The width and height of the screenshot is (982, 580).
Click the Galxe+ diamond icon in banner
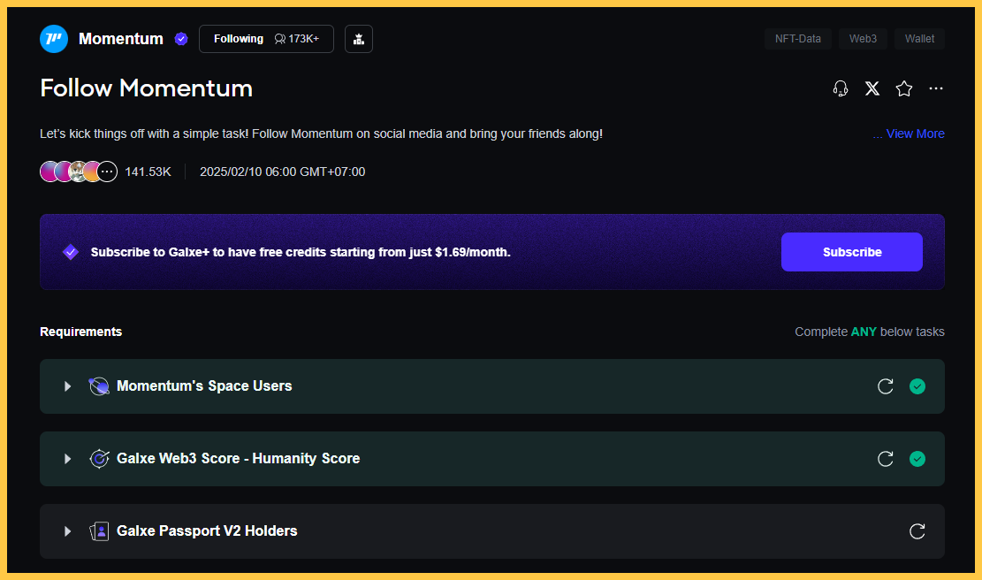[x=71, y=252]
